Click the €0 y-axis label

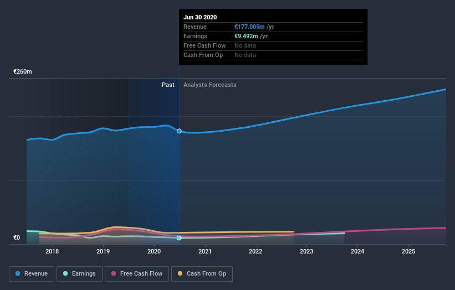pos(17,237)
